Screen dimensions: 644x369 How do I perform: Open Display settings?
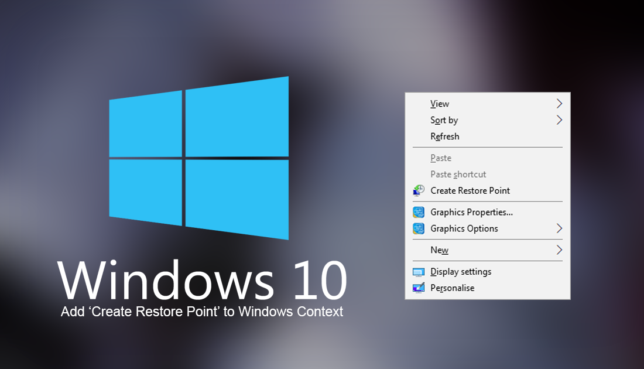pyautogui.click(x=488, y=272)
